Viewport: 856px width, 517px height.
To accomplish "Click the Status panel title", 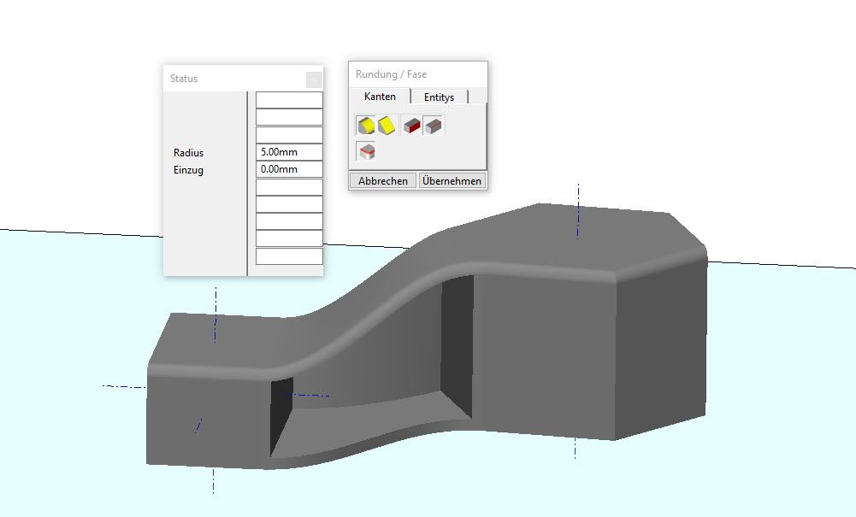I will tap(183, 79).
